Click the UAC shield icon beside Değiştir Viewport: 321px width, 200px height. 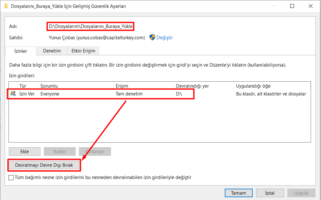pos(152,38)
